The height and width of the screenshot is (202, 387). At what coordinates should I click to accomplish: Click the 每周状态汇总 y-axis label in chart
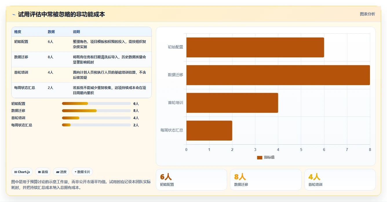tap(172, 130)
